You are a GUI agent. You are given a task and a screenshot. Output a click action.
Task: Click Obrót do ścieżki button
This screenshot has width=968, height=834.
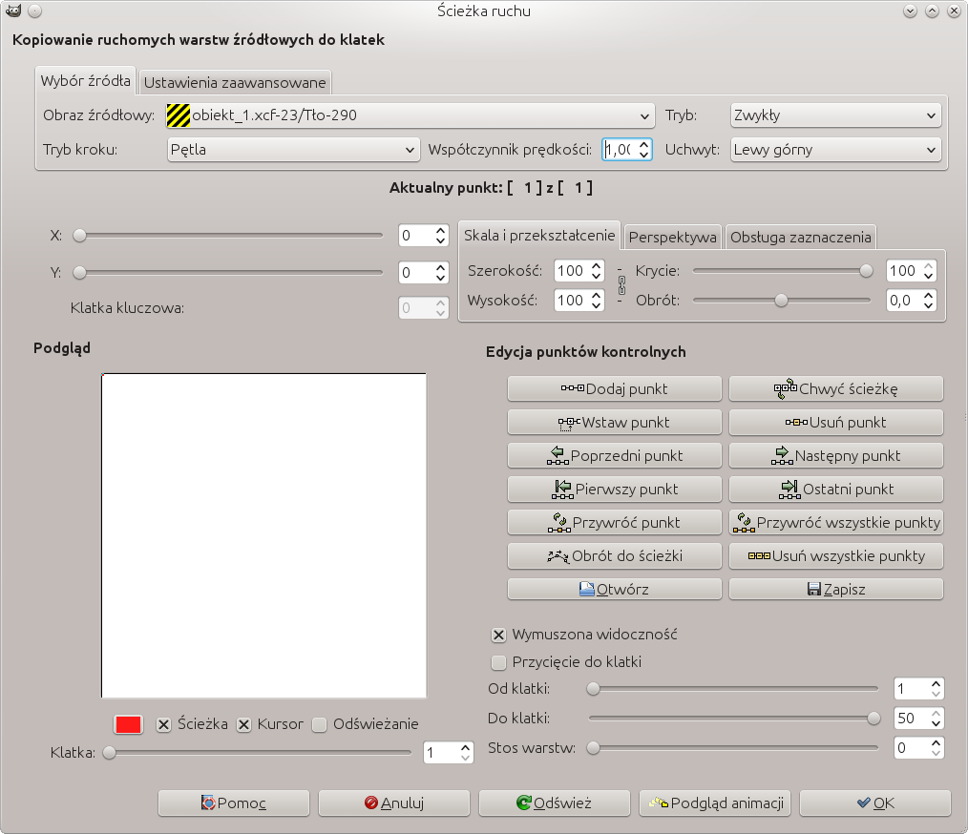[x=614, y=555]
